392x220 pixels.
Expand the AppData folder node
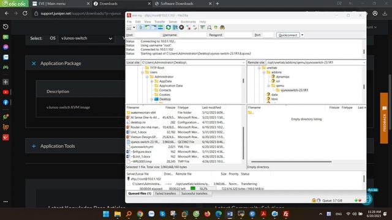152,81
